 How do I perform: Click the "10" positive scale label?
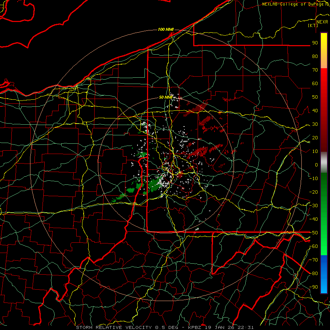[x=315, y=151]
